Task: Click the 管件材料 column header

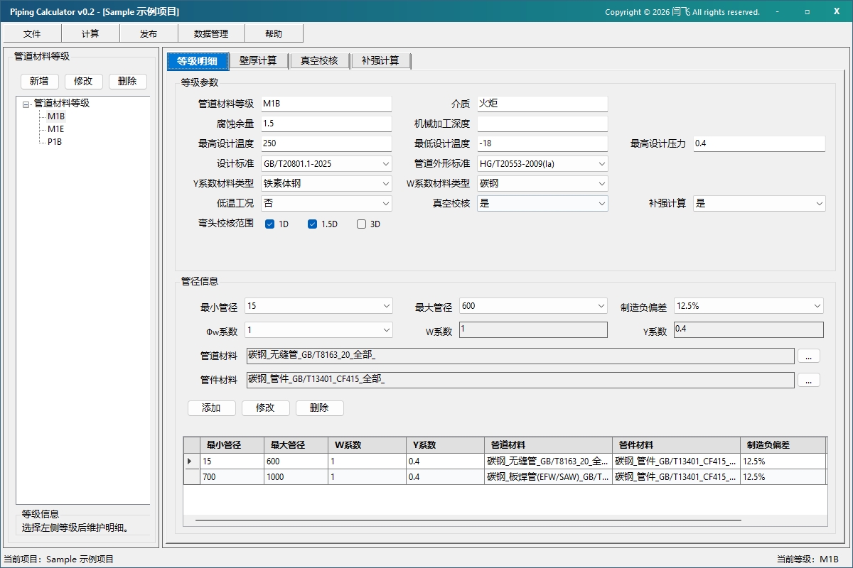Action: [x=676, y=445]
